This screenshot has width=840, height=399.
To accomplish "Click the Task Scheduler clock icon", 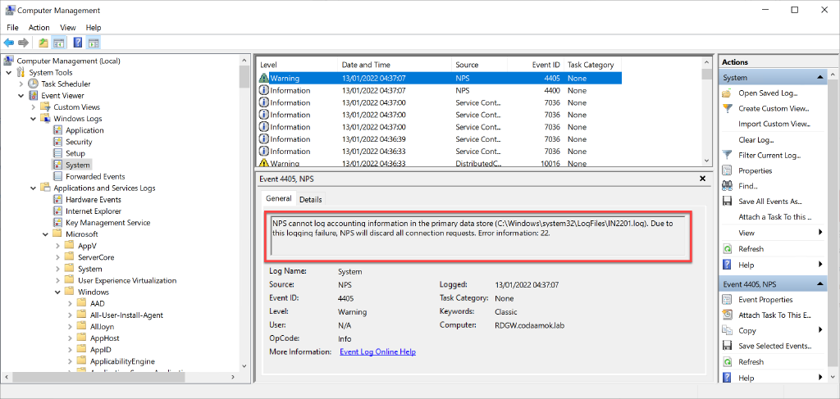I will 33,84.
